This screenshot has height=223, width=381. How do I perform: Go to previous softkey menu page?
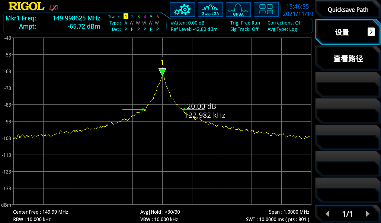pos(327,214)
